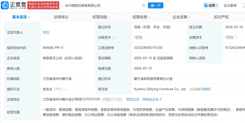Switch to the 法律诉讼 tab
The image size is (245, 123).
[61, 17]
